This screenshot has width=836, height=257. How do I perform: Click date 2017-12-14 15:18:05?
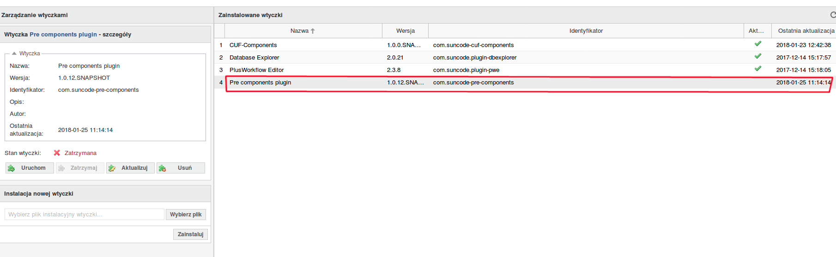pos(804,70)
